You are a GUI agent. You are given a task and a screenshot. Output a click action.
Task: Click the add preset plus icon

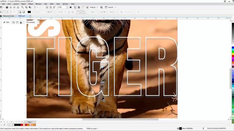pyautogui.click(x=11, y=12)
